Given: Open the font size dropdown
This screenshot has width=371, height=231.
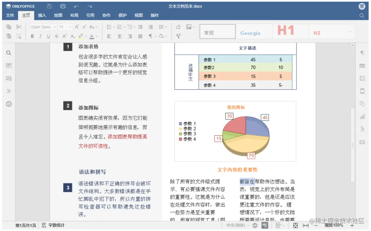Looking at the screenshot, I should [70, 27].
